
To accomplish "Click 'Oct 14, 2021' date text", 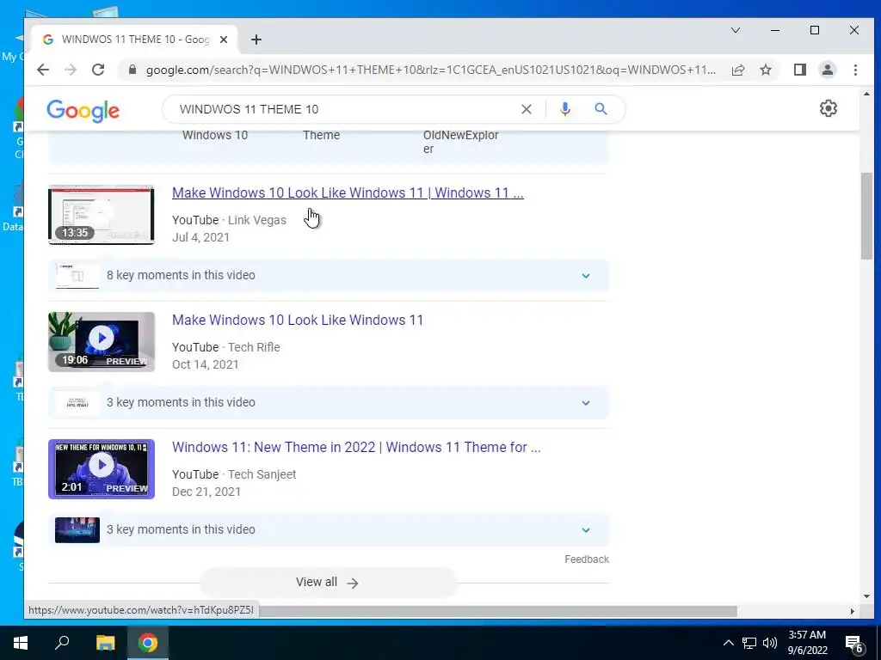I will point(205,364).
